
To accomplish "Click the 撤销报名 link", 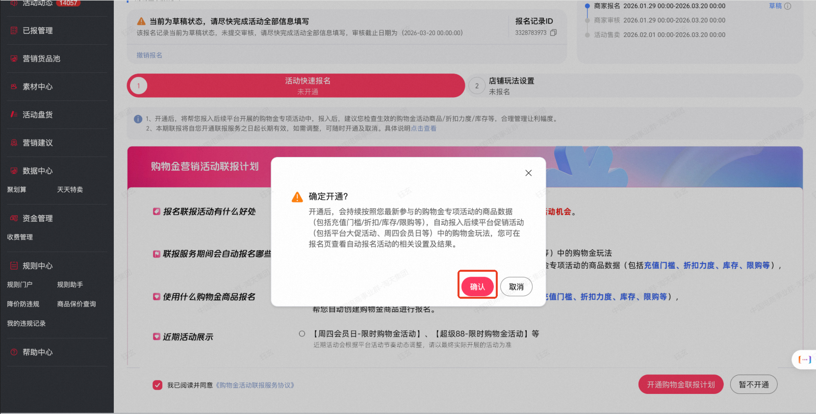I will pyautogui.click(x=149, y=55).
